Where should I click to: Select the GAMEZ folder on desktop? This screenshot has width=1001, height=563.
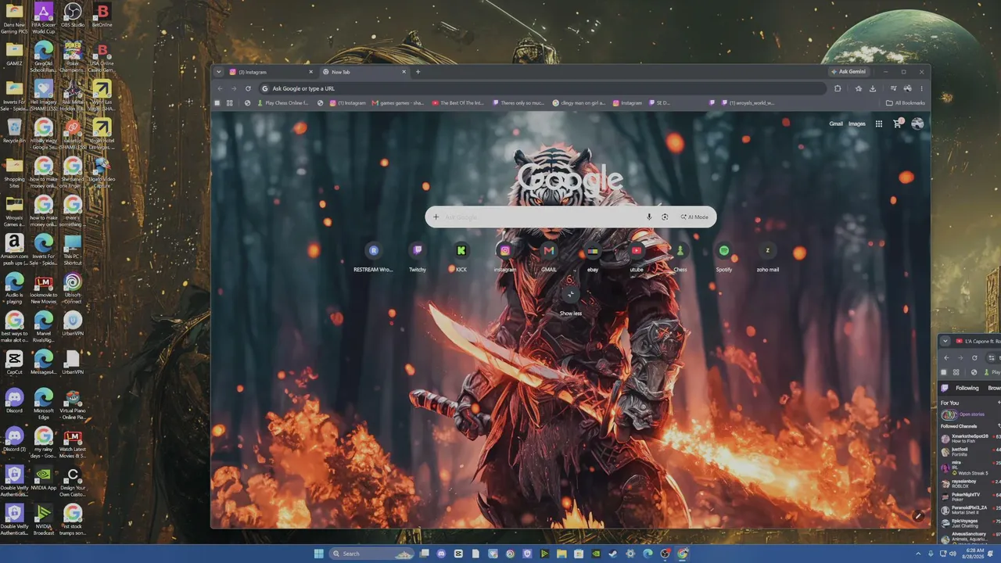14,54
